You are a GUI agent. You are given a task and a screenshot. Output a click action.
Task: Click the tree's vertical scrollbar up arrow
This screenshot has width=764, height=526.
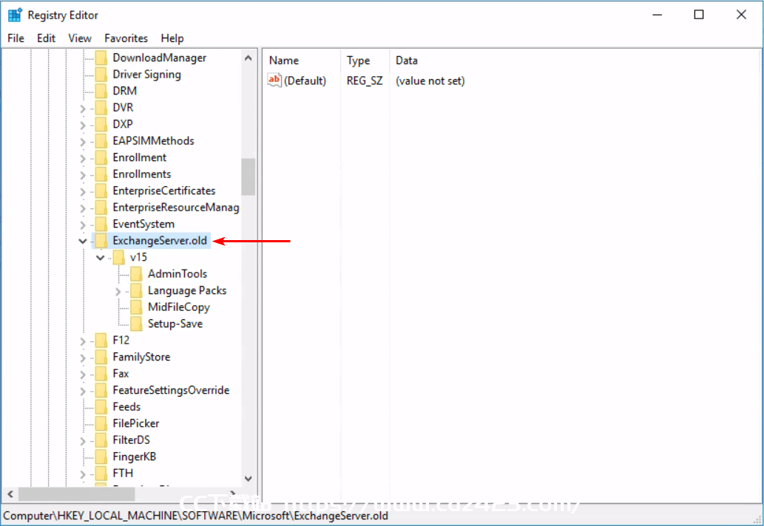click(248, 58)
